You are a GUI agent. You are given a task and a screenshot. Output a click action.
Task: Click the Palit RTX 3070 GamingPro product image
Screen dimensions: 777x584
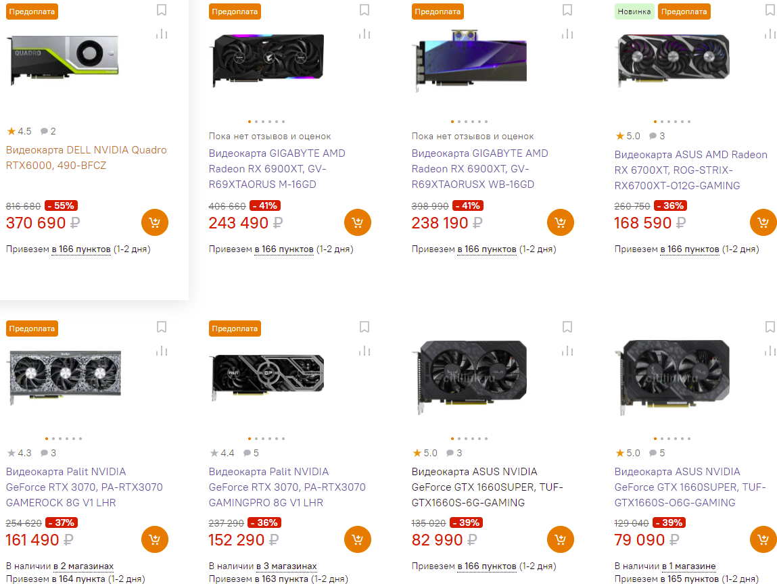coord(268,380)
